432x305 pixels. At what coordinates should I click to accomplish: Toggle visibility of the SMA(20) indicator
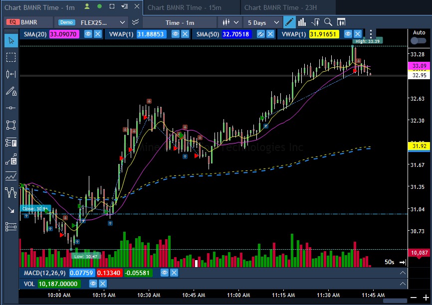coord(88,34)
